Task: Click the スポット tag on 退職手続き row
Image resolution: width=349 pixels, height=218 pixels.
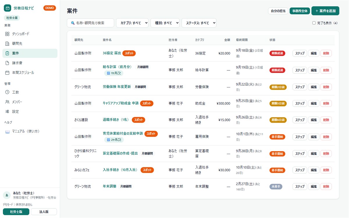Action: coord(138,120)
